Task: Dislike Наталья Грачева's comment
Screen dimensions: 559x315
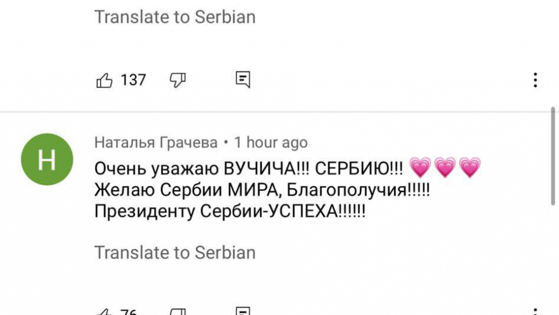Action: (177, 312)
